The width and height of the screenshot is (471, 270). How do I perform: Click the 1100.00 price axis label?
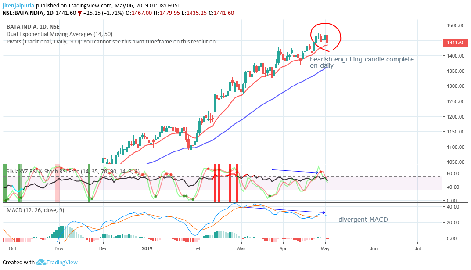455,147
